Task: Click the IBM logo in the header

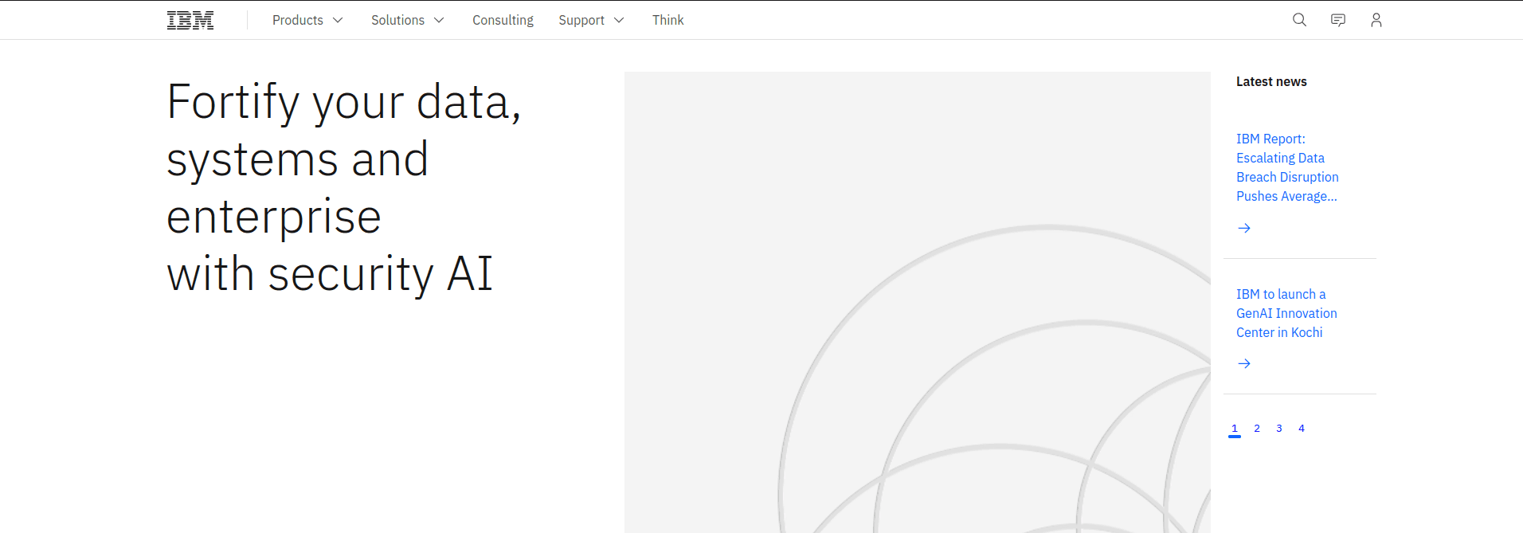Action: (190, 20)
